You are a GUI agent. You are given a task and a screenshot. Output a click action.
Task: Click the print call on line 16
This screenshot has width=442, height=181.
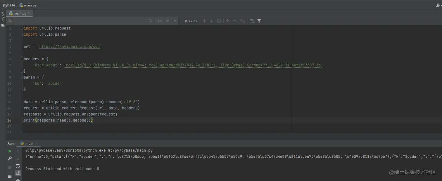[29, 120]
